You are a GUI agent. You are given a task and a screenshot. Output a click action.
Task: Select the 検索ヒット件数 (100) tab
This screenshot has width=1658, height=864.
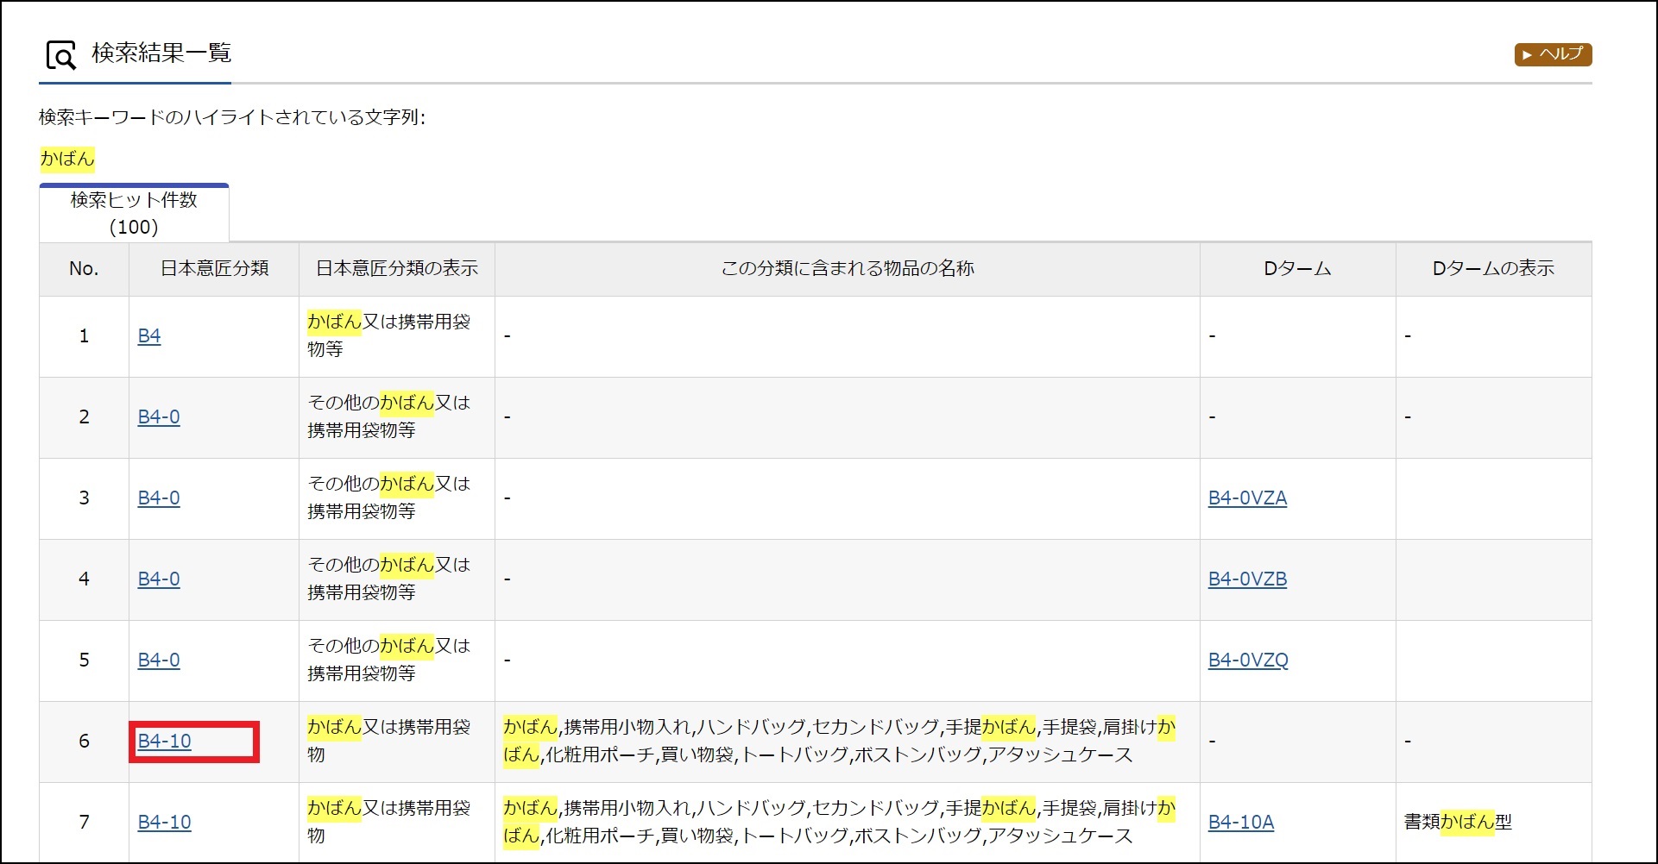(134, 213)
